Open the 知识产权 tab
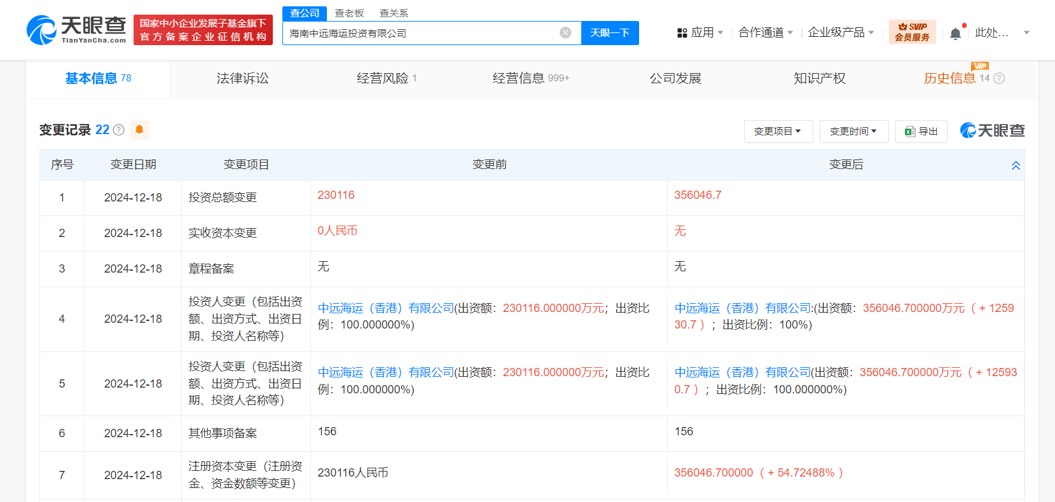 [x=820, y=78]
